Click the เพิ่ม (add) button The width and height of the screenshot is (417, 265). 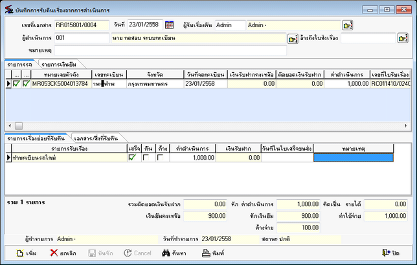click(x=27, y=253)
